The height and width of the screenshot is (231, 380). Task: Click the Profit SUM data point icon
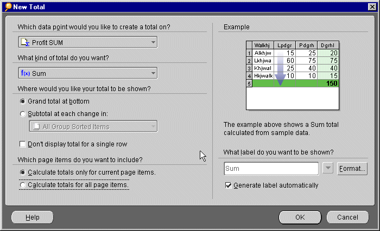[24, 42]
